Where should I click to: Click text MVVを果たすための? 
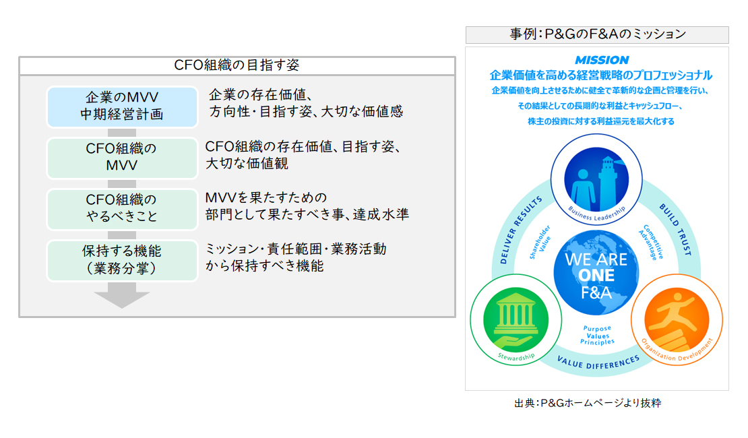266,197
